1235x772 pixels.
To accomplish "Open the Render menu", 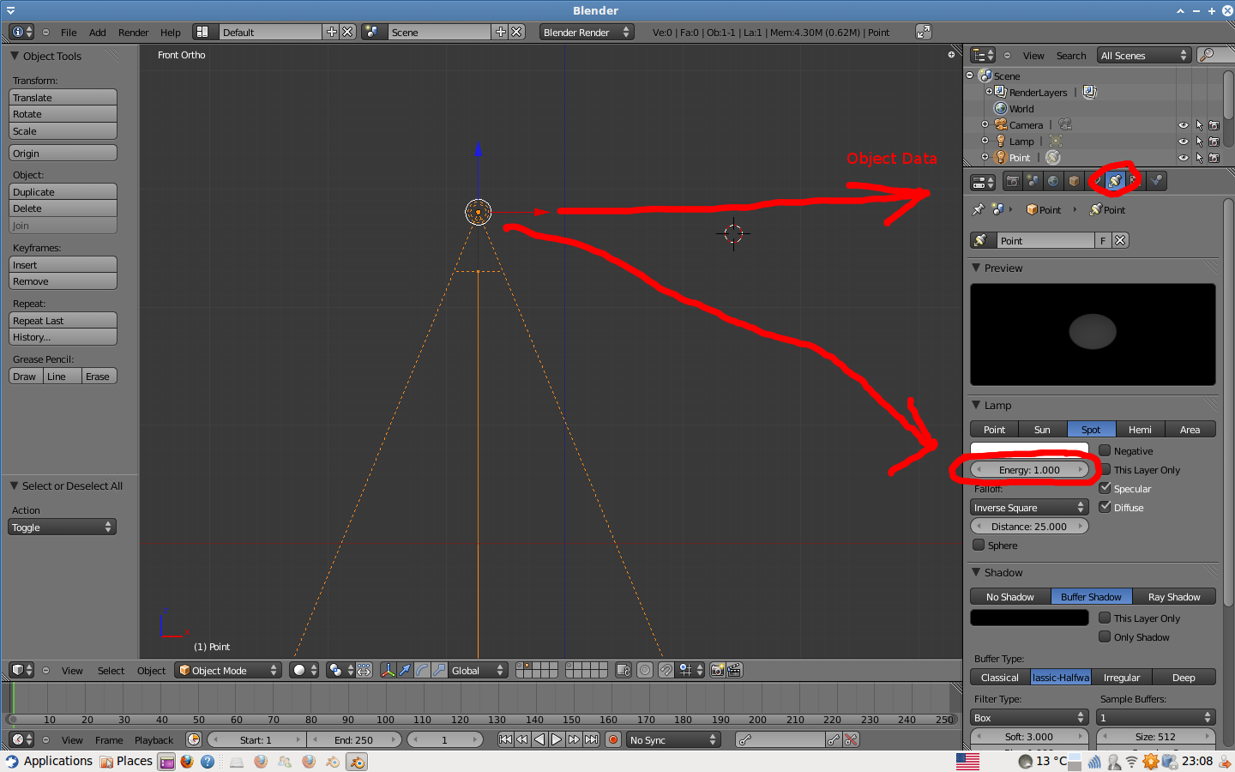I will (x=134, y=33).
